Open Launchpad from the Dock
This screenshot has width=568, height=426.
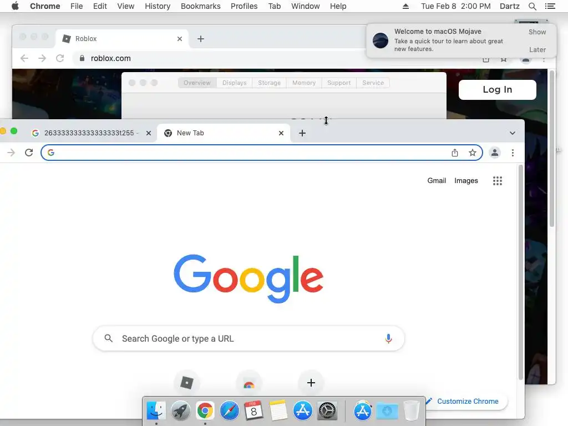click(x=180, y=411)
